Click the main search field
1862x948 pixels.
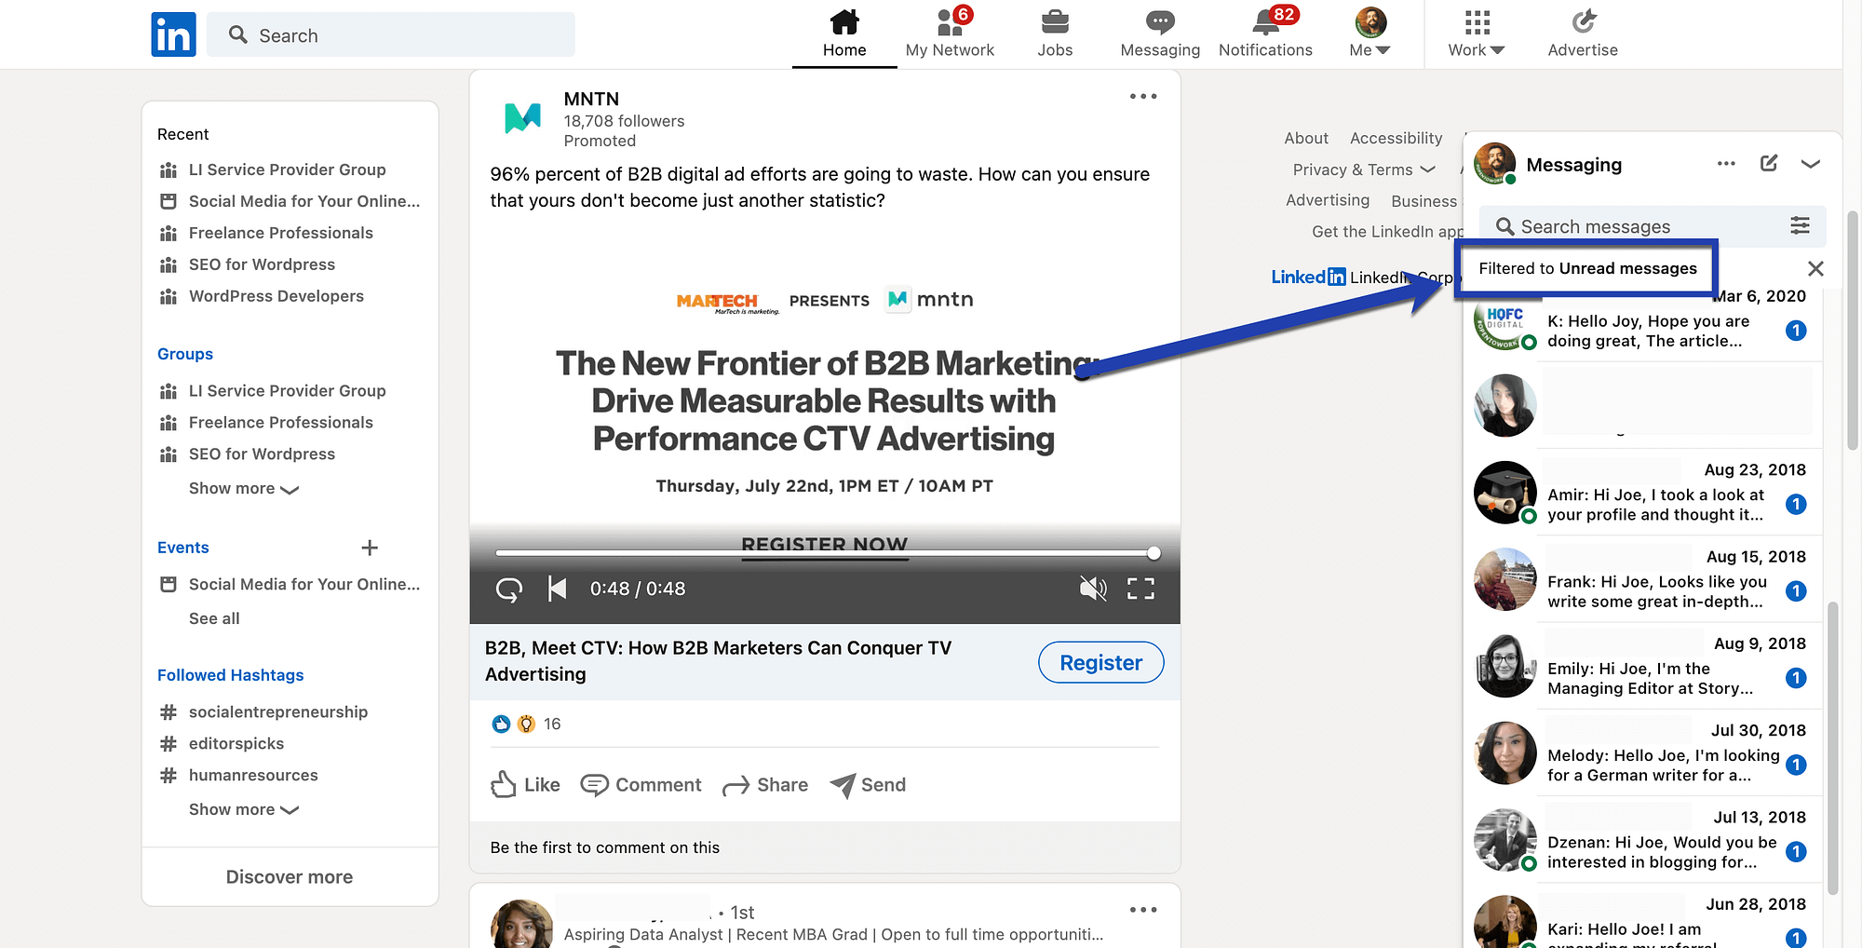click(x=391, y=34)
